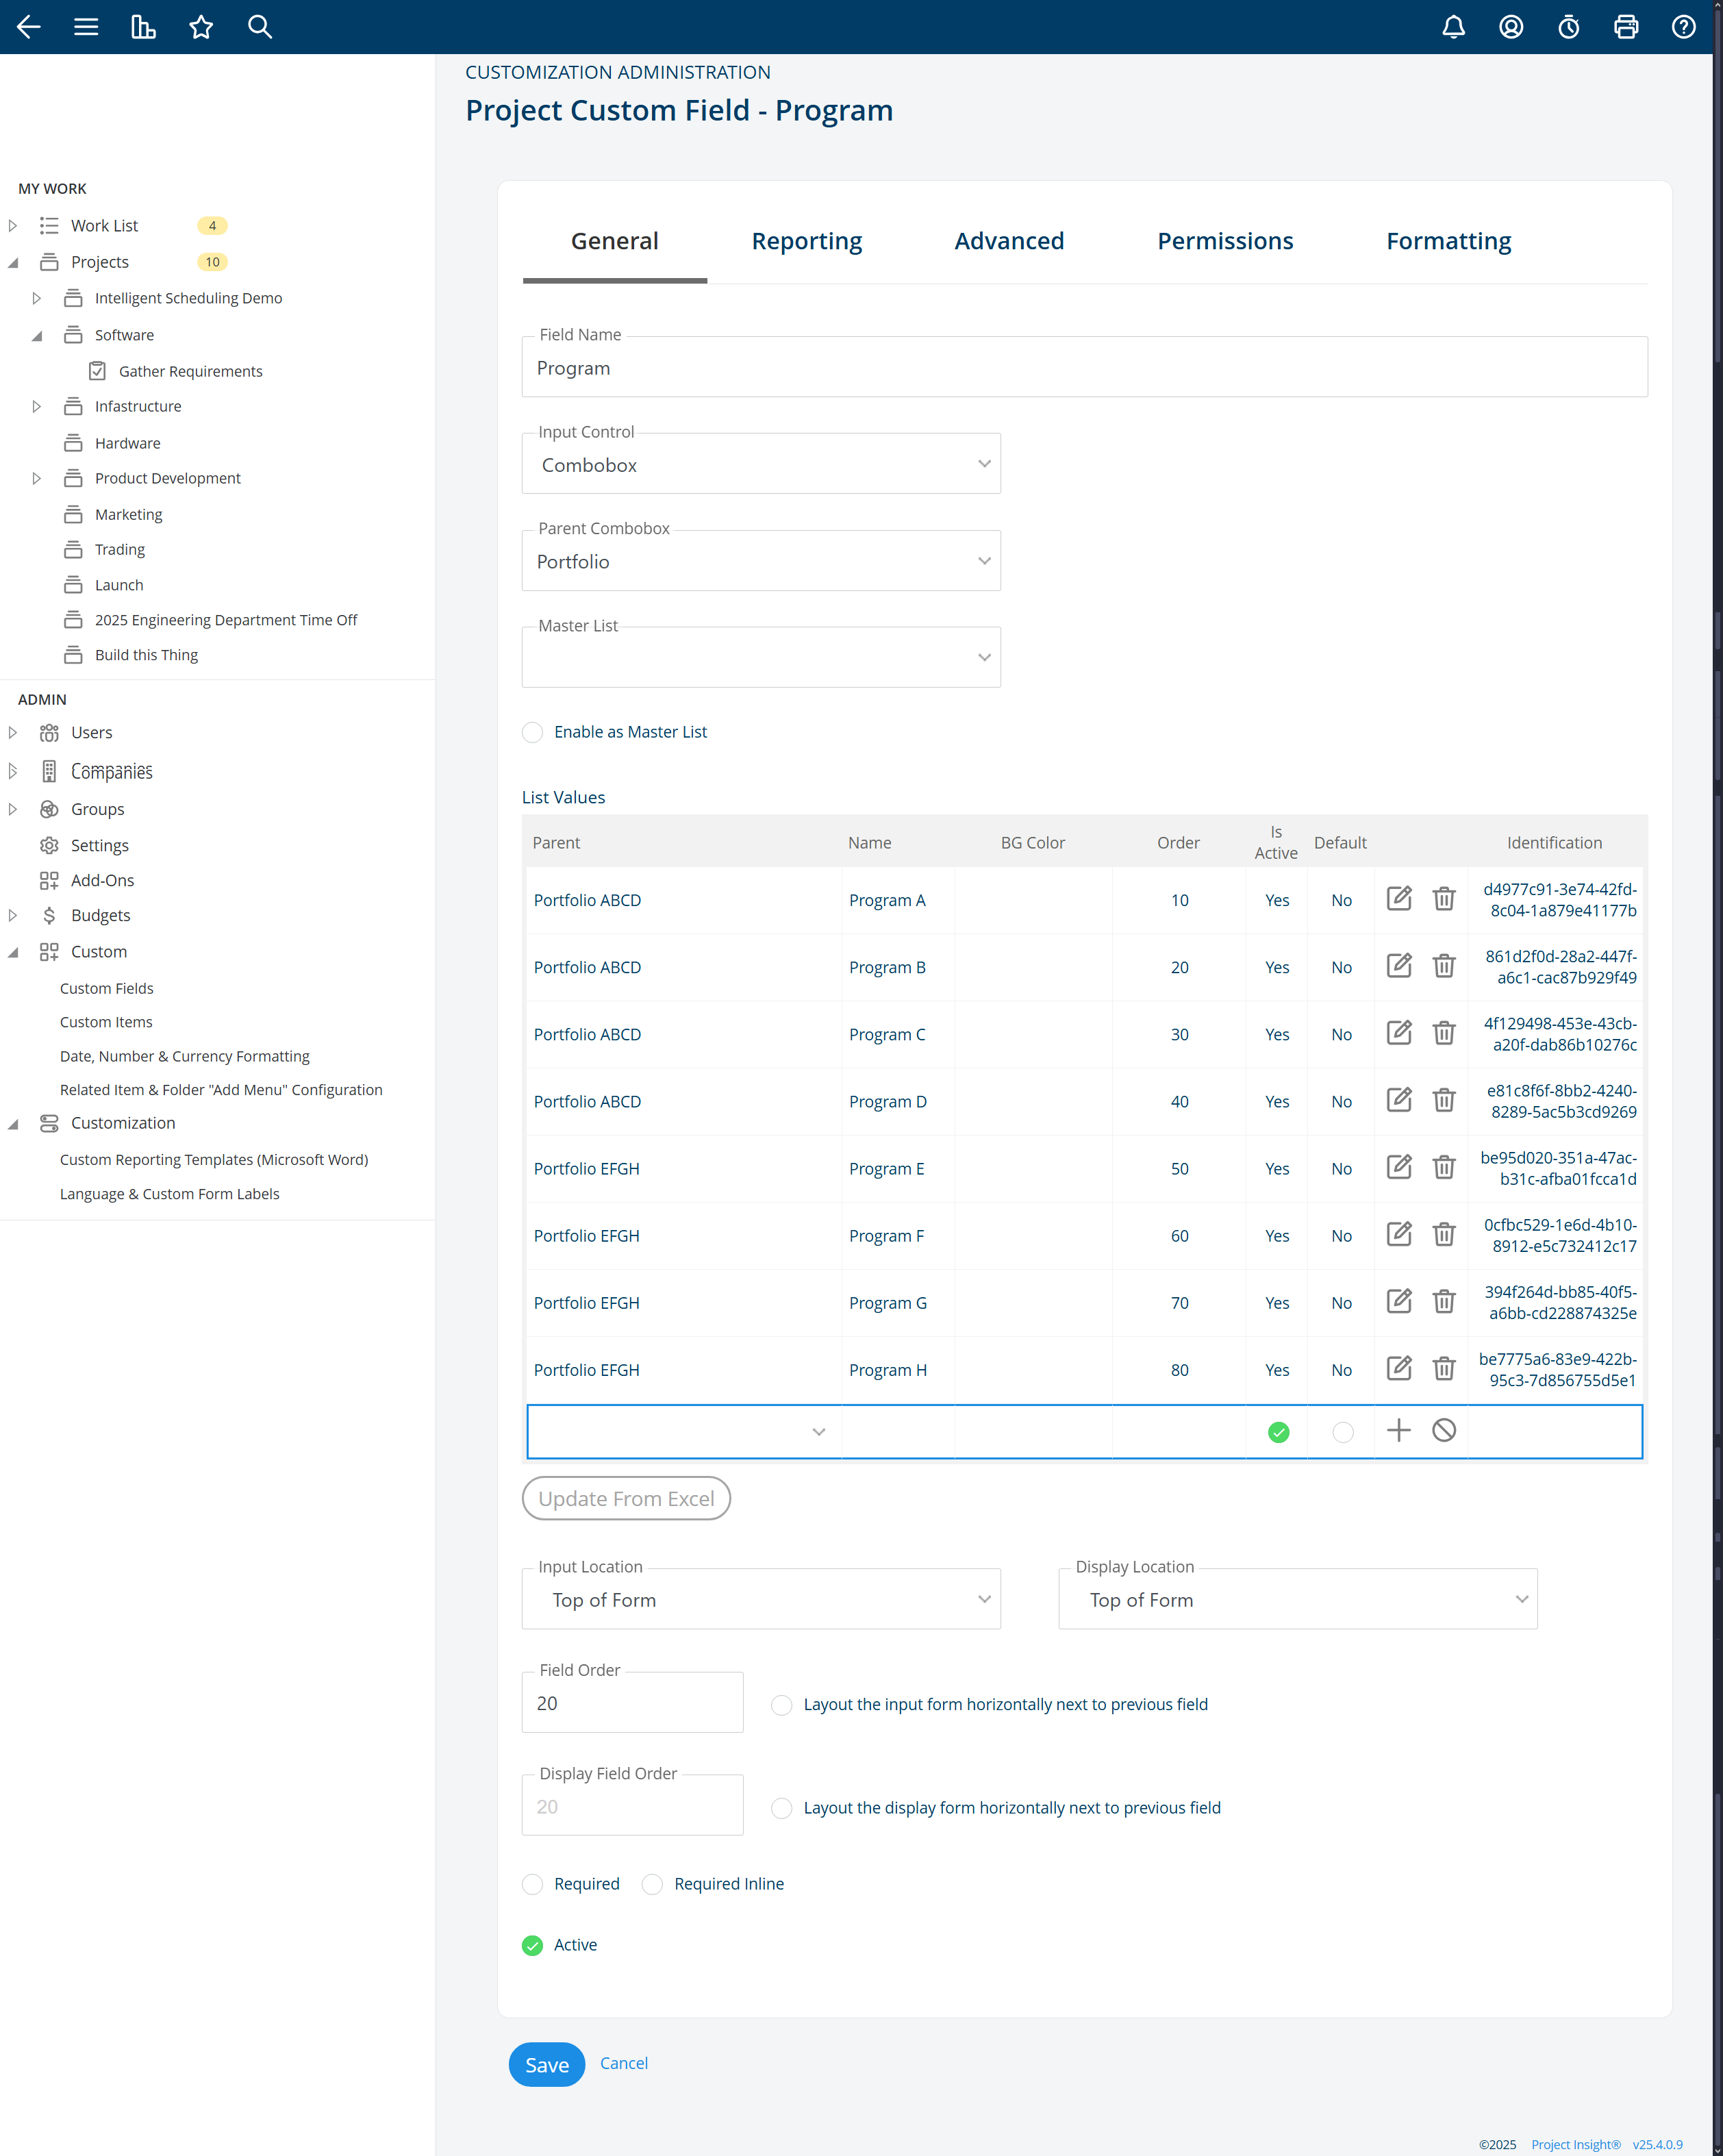Click the favorites star icon

201,27
